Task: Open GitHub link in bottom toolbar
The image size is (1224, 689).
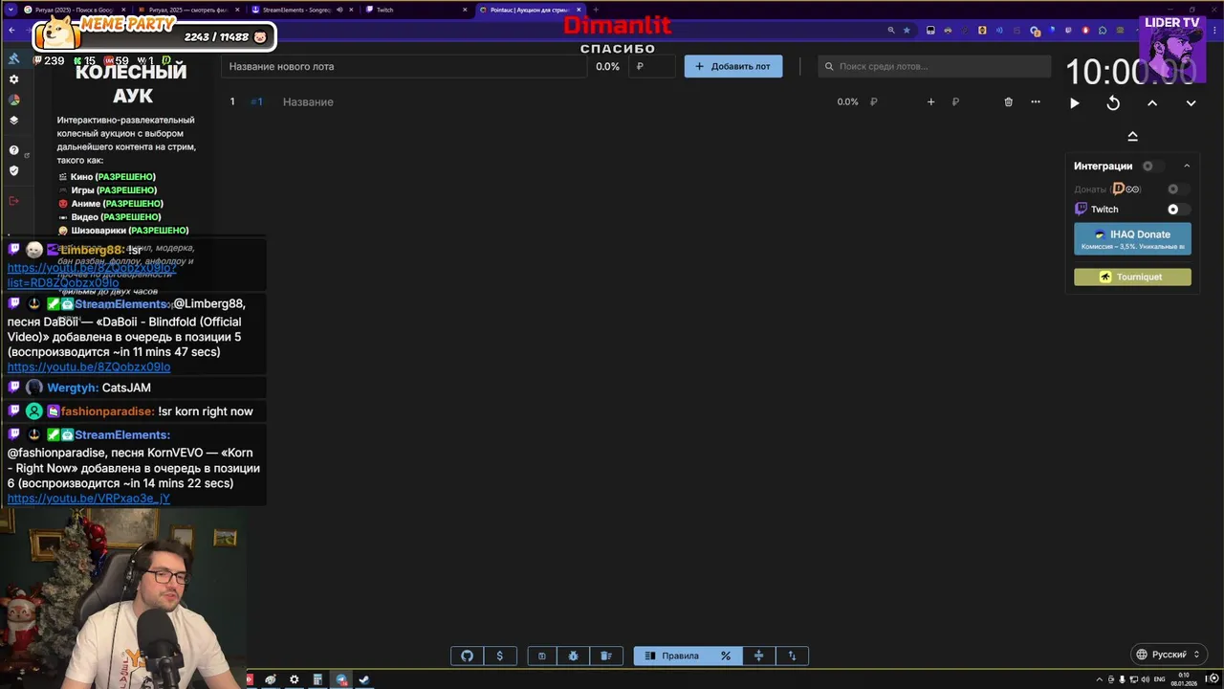Action: coord(468,656)
